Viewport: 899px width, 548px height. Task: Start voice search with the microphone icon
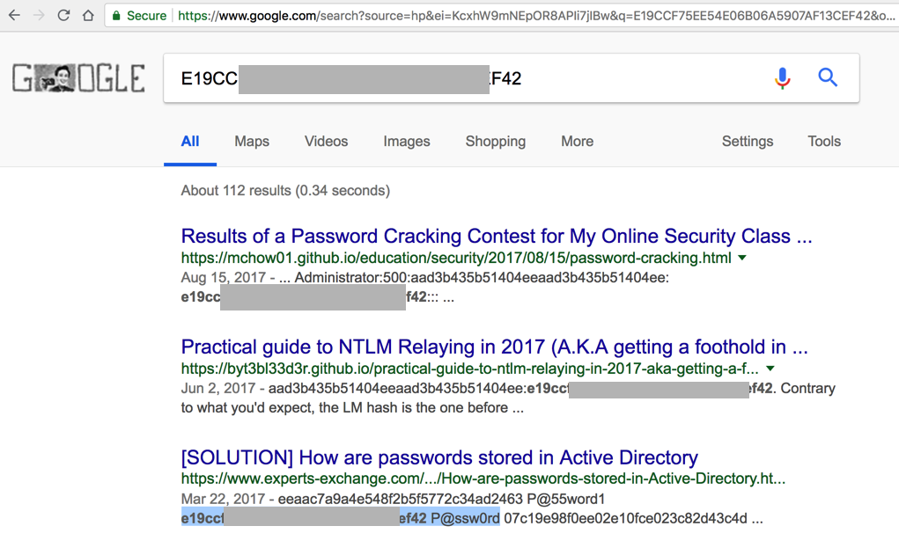coord(782,78)
